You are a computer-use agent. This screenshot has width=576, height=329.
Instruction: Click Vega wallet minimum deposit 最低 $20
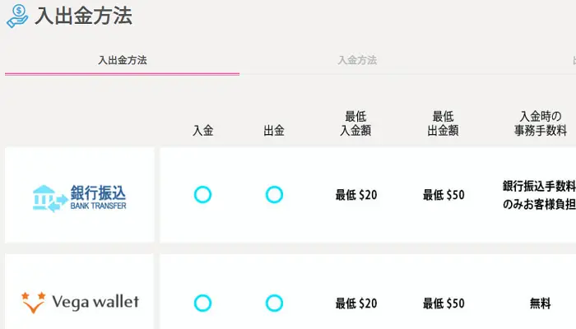(355, 304)
